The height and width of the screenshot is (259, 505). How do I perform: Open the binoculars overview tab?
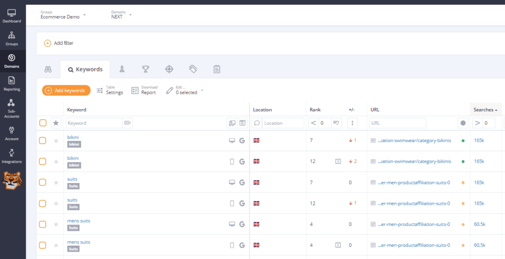tap(48, 70)
